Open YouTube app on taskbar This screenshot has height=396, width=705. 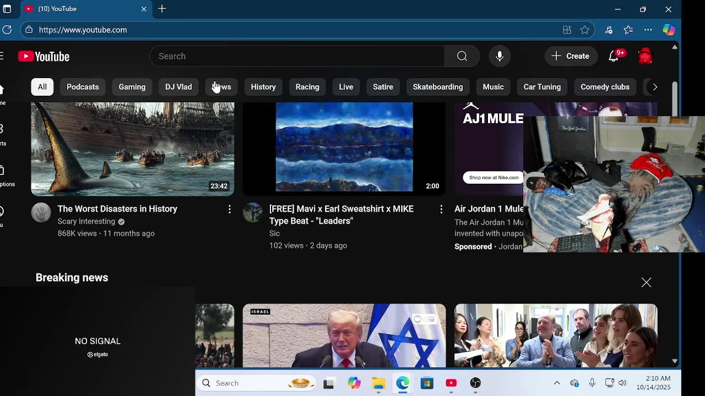(x=451, y=383)
